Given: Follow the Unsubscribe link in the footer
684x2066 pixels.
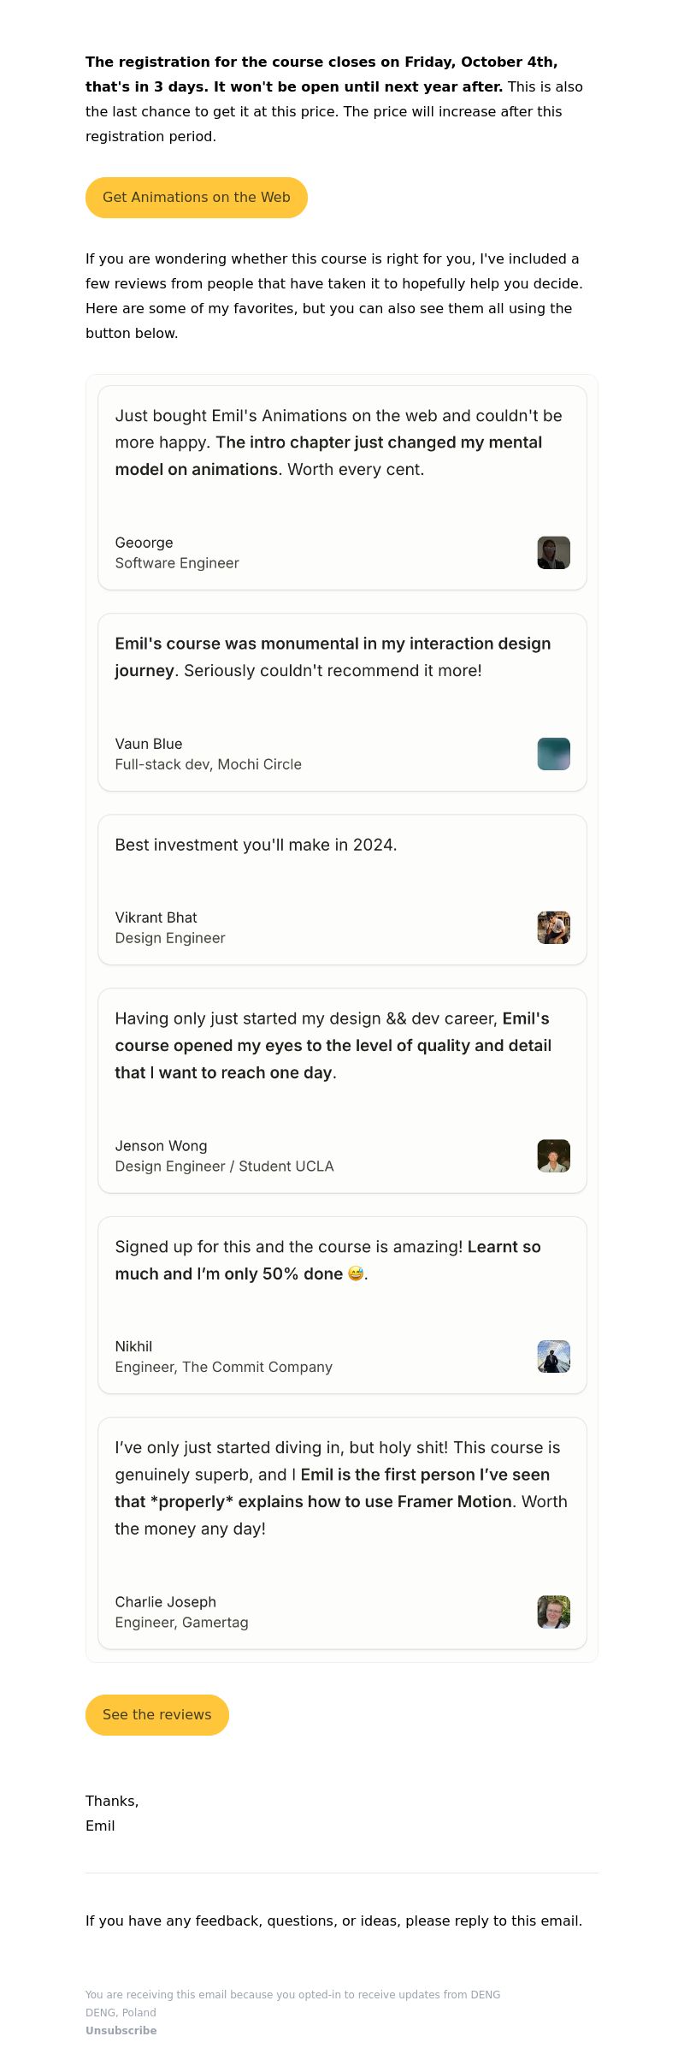Looking at the screenshot, I should click(121, 2030).
